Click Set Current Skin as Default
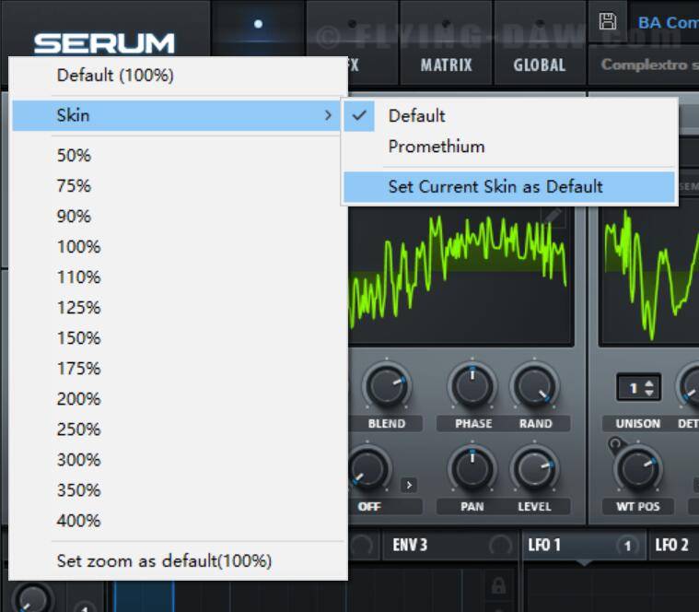 [x=508, y=186]
